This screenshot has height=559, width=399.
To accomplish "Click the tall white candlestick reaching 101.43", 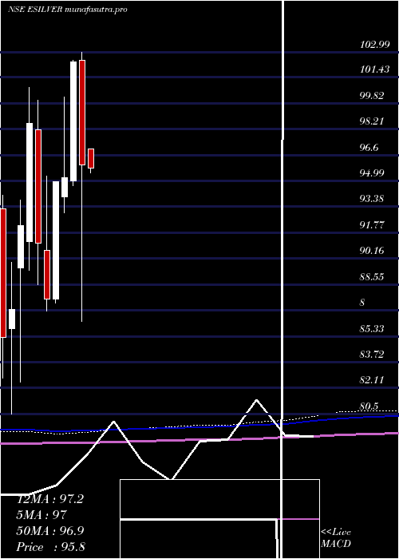I will (x=73, y=121).
